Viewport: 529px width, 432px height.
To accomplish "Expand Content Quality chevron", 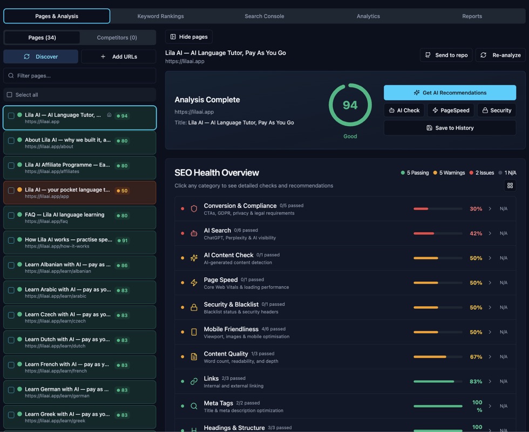I will [490, 356].
